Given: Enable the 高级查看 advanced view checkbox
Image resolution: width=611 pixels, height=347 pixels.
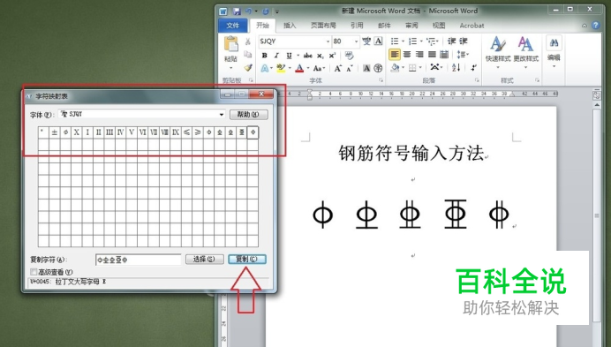Looking at the screenshot, I should tap(34, 272).
